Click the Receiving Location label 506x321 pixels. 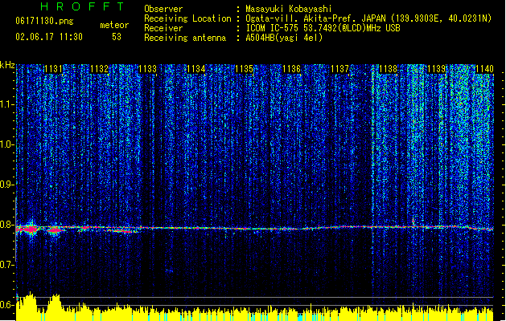187,18
